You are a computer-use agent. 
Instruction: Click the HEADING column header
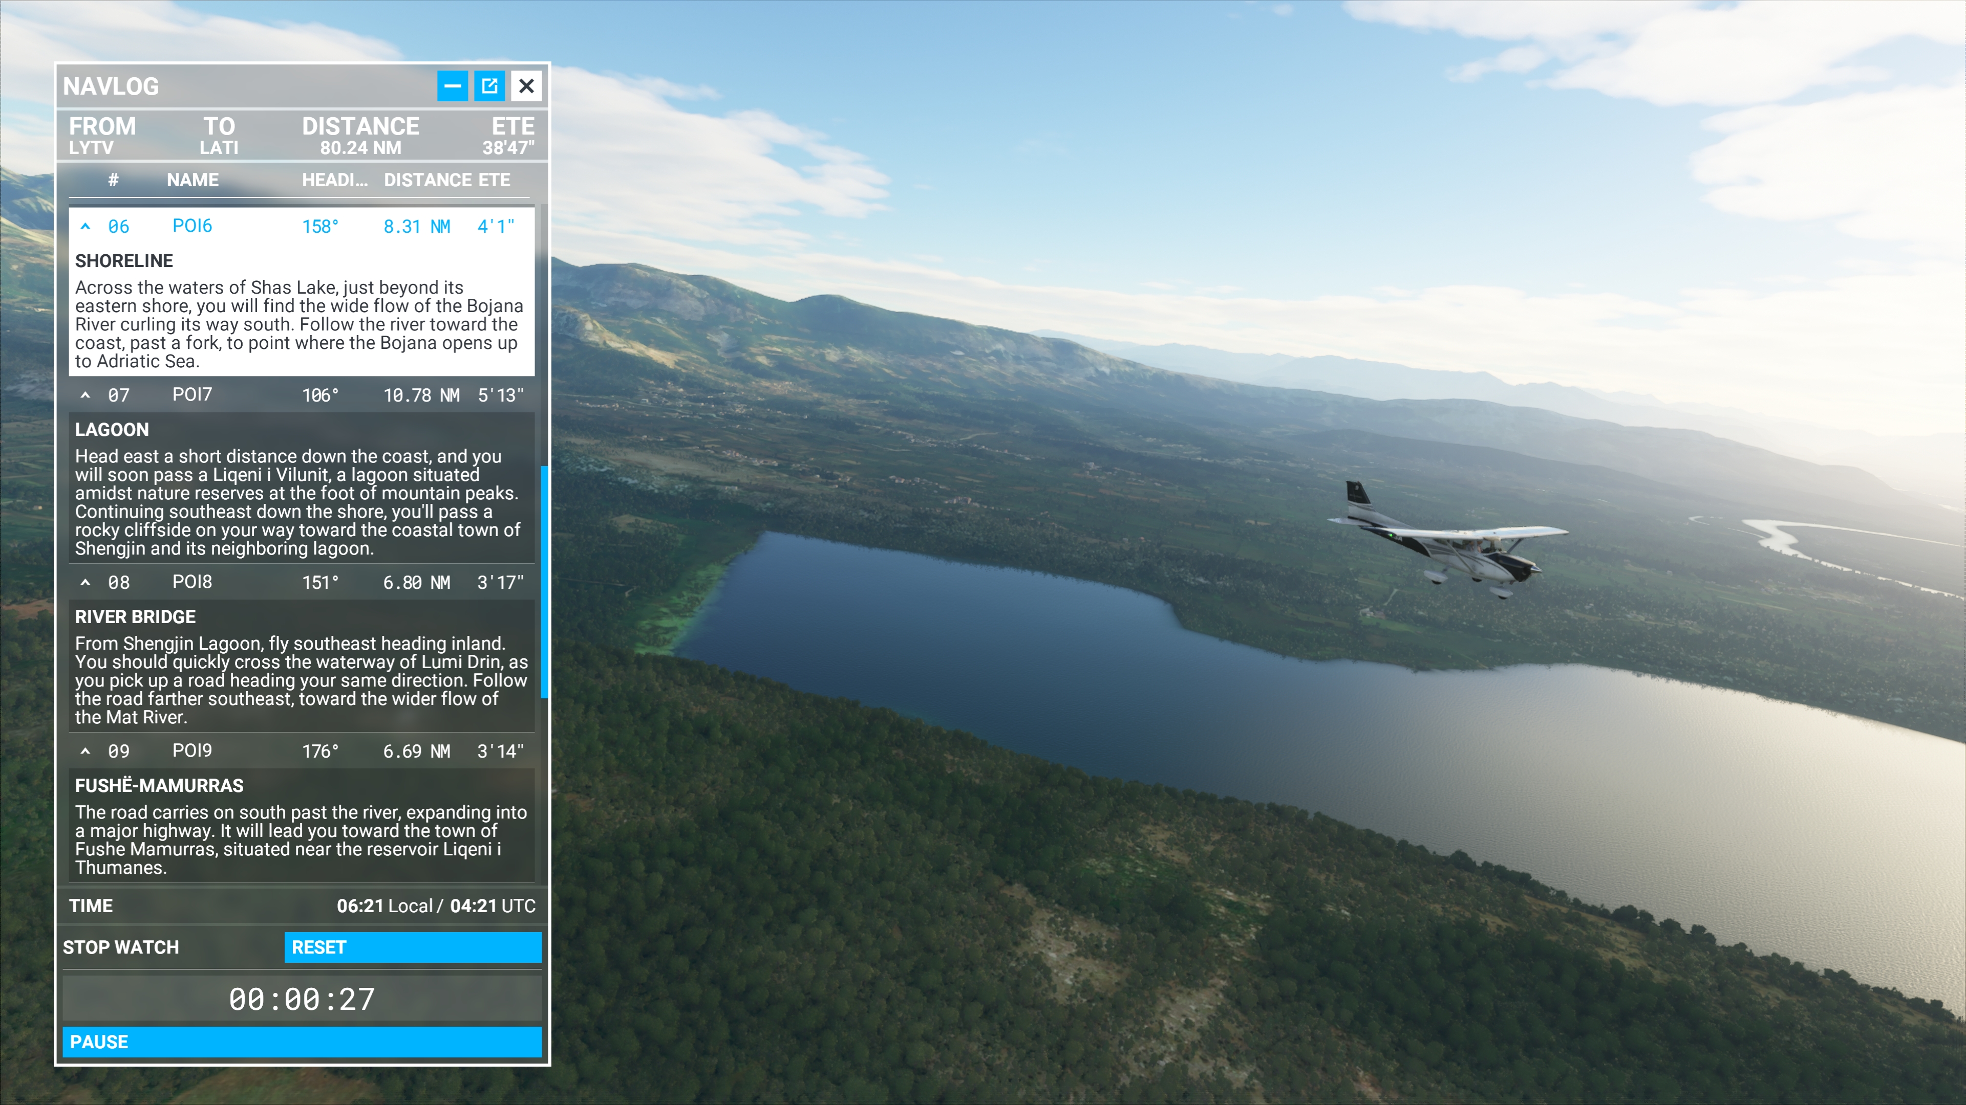(334, 179)
